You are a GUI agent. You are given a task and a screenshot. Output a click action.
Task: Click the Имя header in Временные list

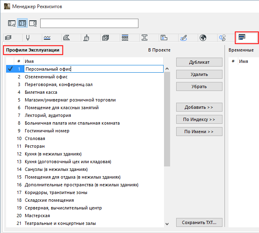coord(244,61)
